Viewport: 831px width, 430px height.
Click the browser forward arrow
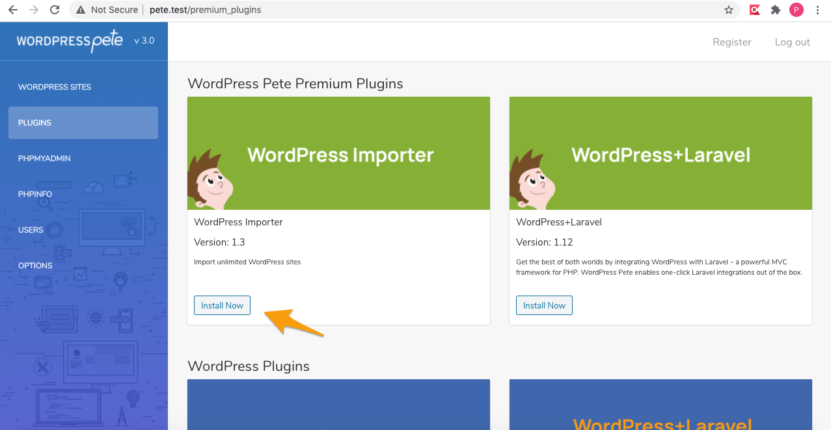(34, 10)
